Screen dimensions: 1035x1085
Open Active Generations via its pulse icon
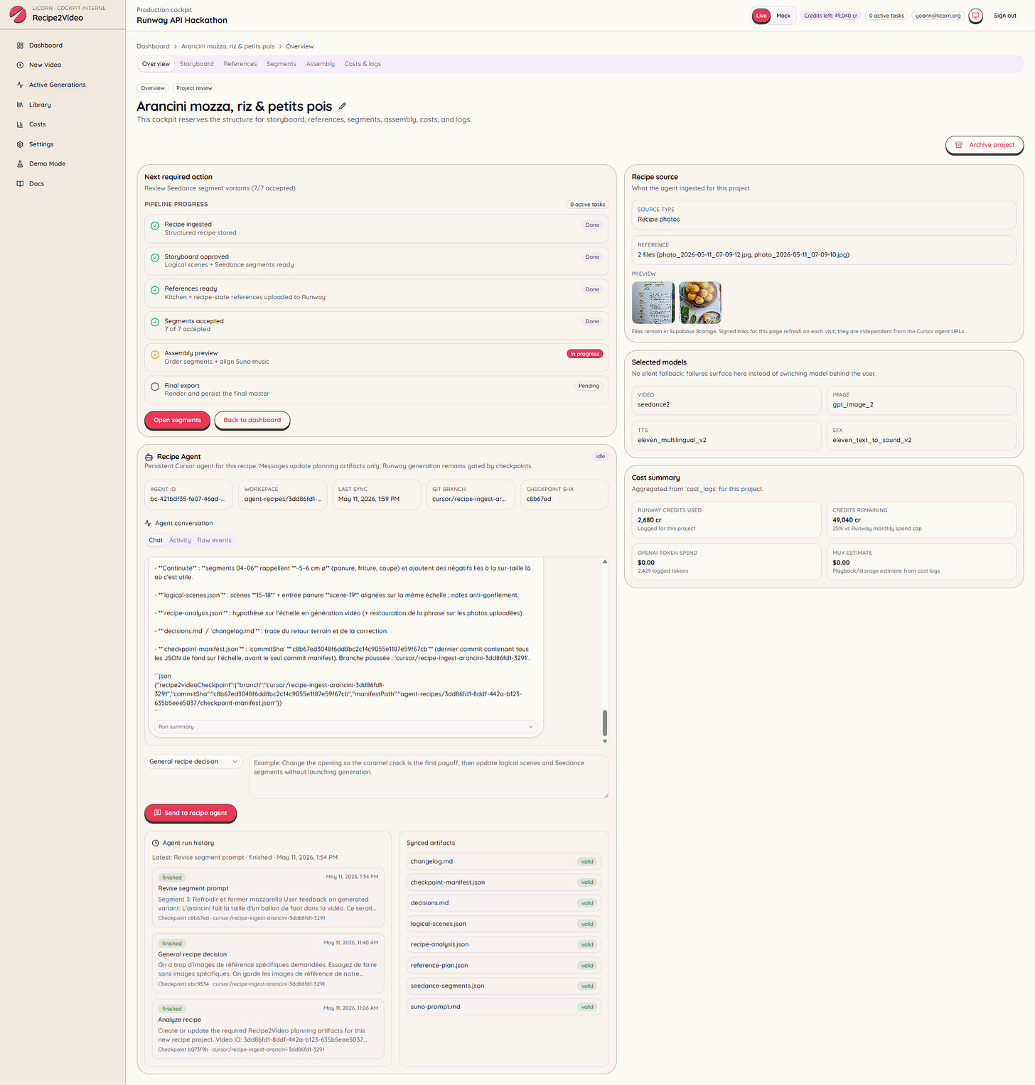20,85
